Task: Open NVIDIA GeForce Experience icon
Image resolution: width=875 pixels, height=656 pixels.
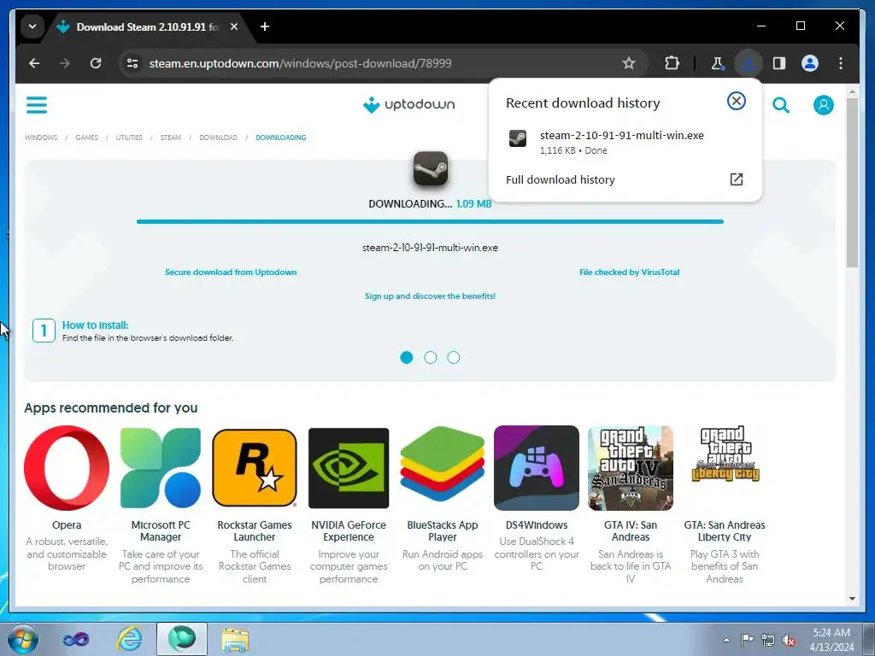Action: (349, 468)
